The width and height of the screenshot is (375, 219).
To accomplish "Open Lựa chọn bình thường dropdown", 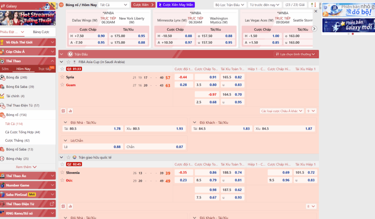I will tap(295, 54).
